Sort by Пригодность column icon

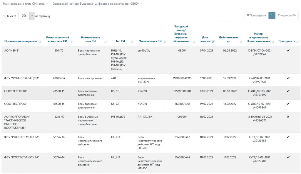(297, 42)
